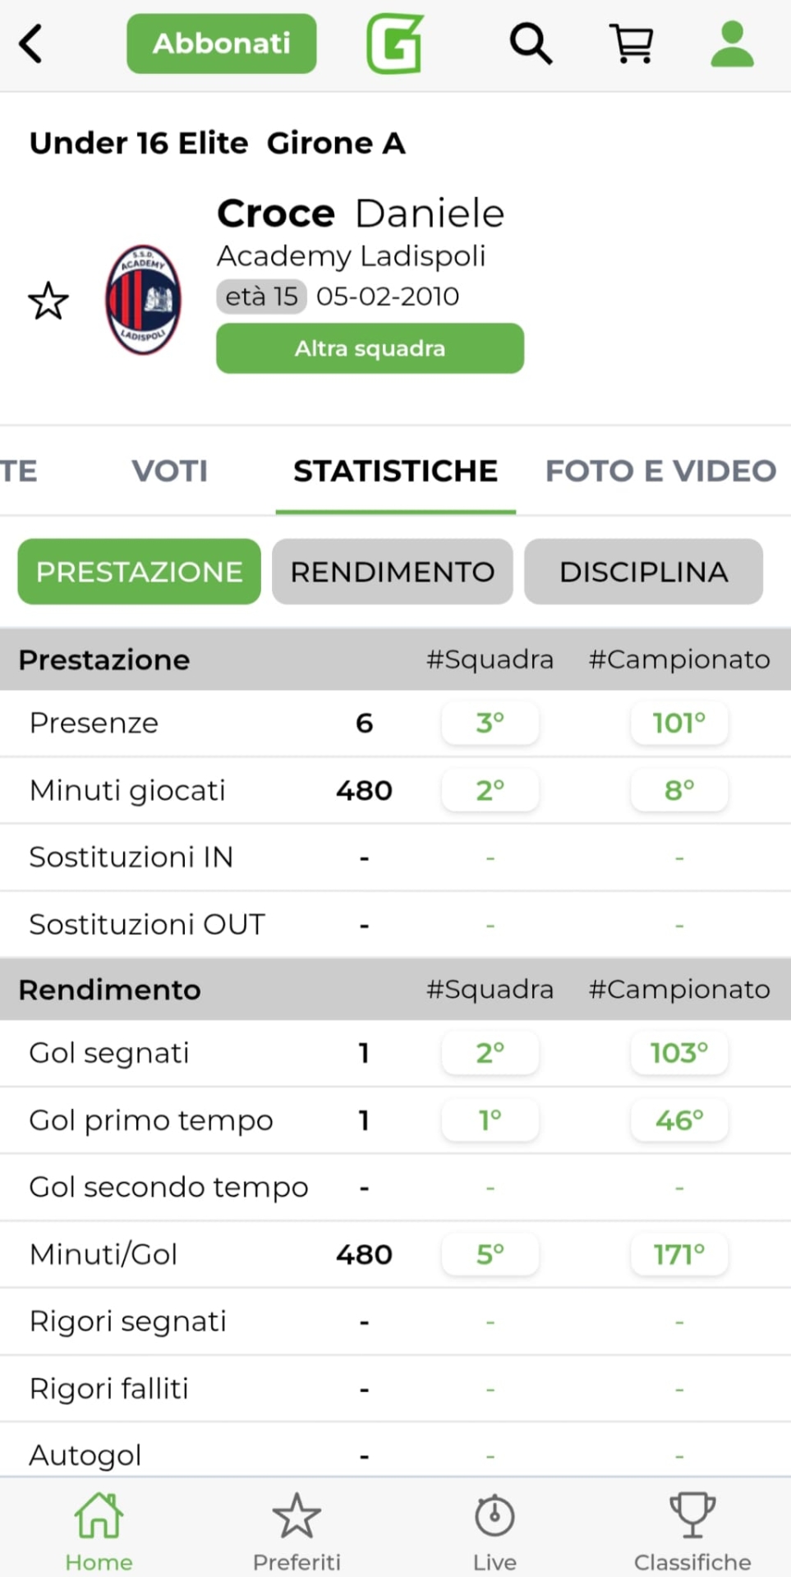Open Preferiti in bottom navigation
Viewport: 791px width, 1577px height.
(297, 1529)
